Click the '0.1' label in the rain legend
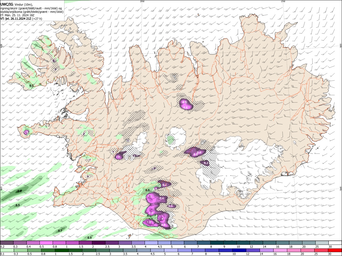The height and width of the screenshot is (256, 342). (x=2, y=254)
